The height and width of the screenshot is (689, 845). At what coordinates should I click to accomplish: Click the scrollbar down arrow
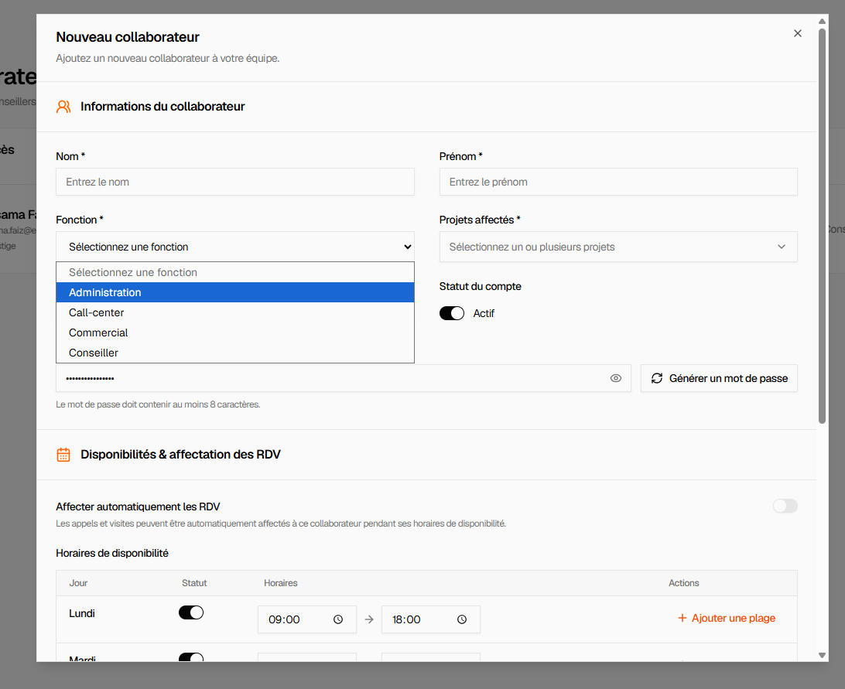coord(822,656)
